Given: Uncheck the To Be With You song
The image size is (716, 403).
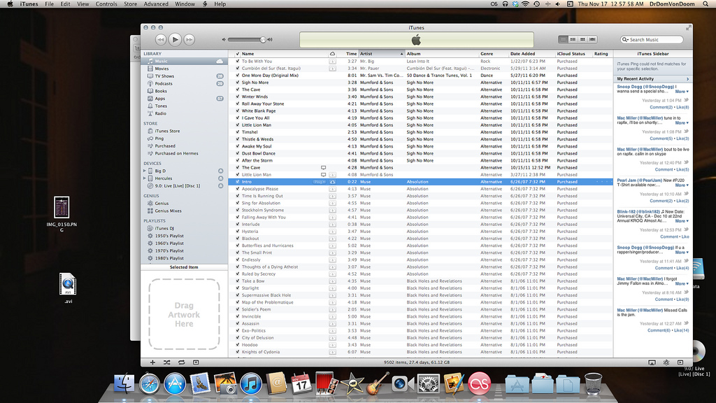Looking at the screenshot, I should [x=238, y=62].
